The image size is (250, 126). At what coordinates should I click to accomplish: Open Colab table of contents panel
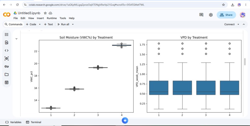[7, 35]
